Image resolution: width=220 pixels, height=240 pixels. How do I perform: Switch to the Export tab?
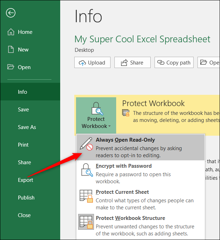coord(25,180)
